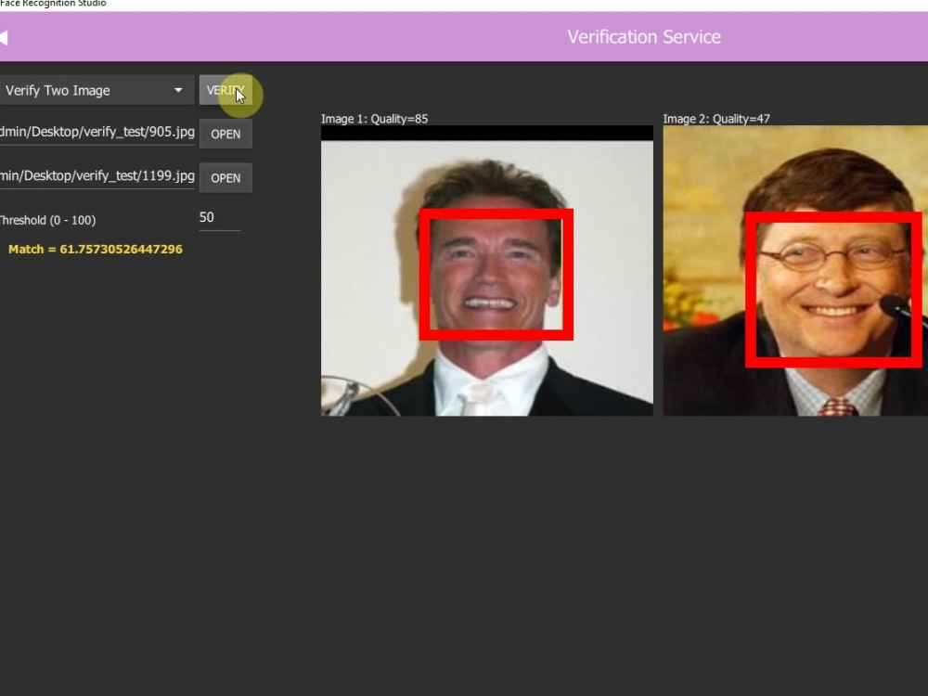The width and height of the screenshot is (928, 696).
Task: Click the red face box on Image 2
Action: [833, 289]
